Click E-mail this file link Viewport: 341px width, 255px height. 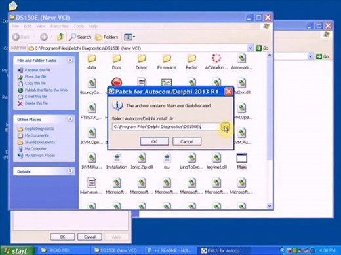click(x=36, y=97)
